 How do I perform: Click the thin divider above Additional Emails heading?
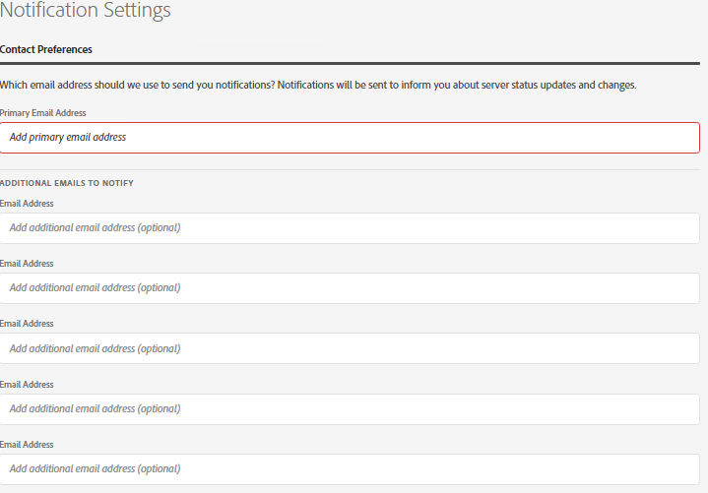[350, 169]
